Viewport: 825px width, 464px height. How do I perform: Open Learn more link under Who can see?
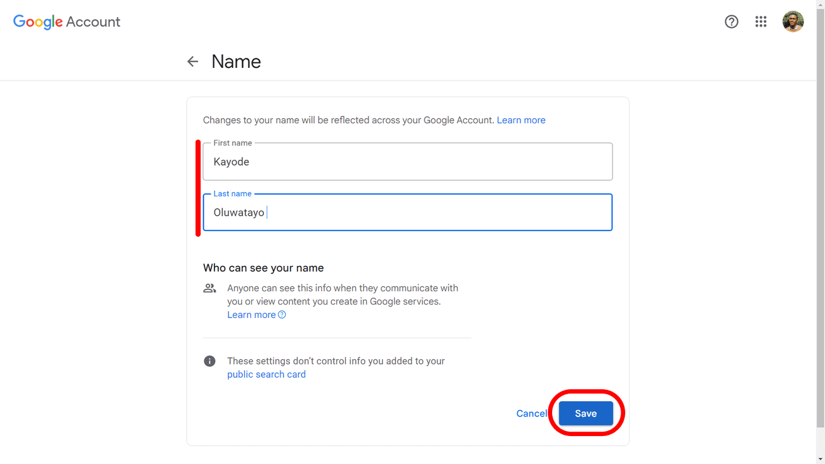(x=251, y=315)
